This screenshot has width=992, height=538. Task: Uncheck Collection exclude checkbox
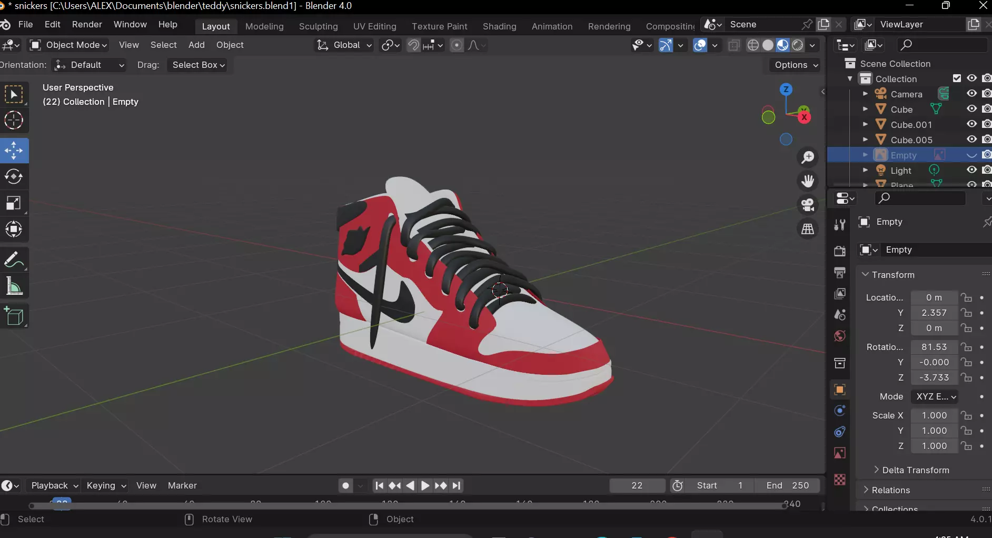957,78
